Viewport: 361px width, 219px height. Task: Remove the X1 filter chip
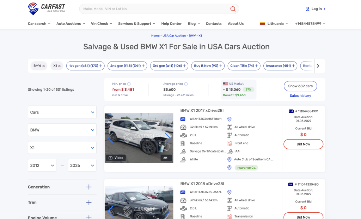pyautogui.click(x=59, y=66)
